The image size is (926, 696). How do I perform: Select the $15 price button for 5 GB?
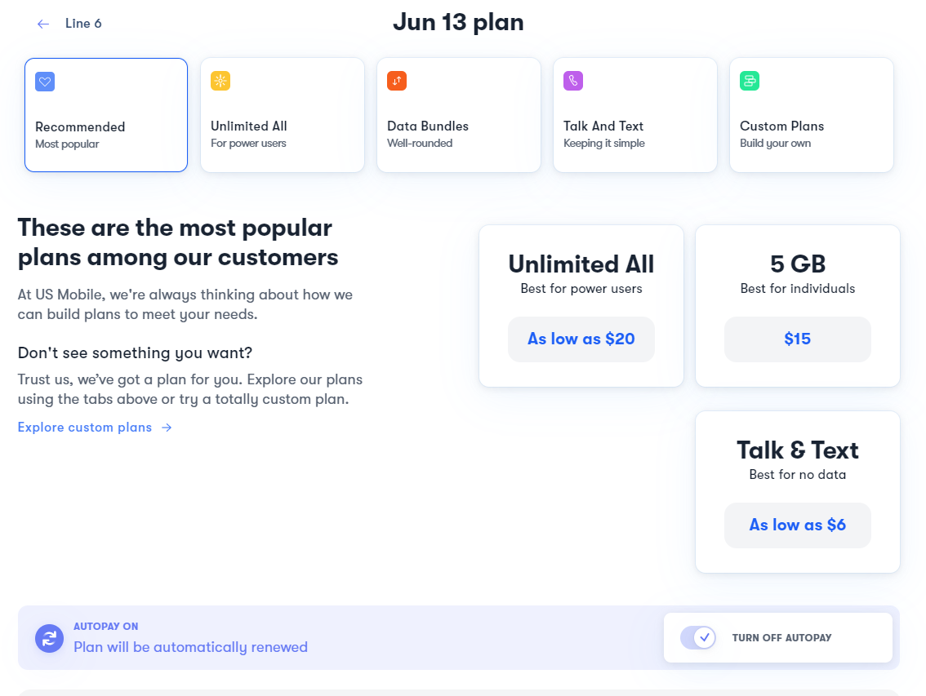pos(797,339)
